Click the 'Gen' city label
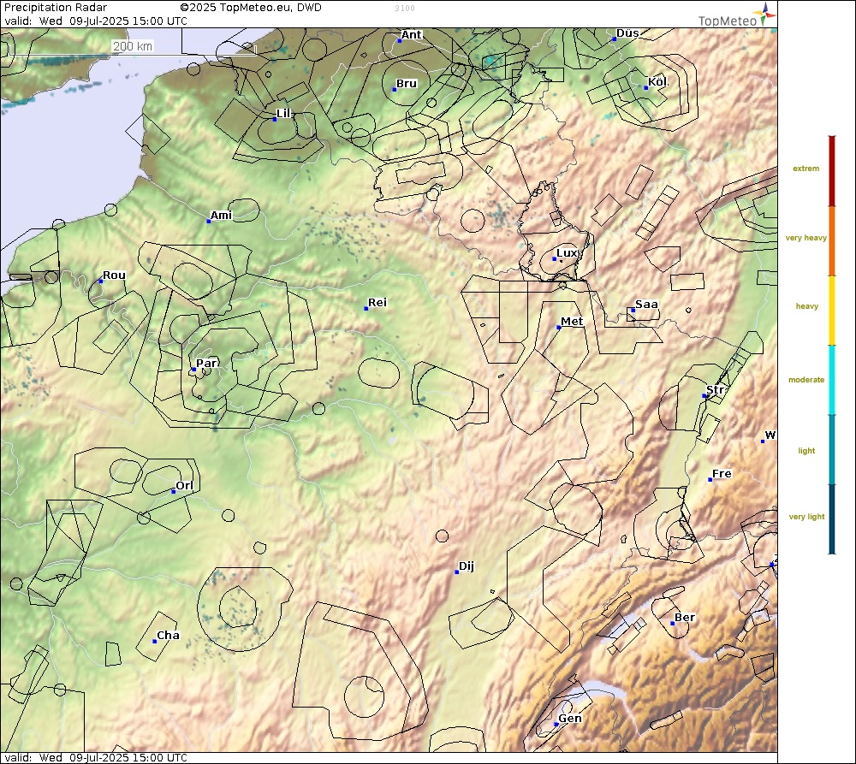This screenshot has width=856, height=764. click(x=570, y=718)
